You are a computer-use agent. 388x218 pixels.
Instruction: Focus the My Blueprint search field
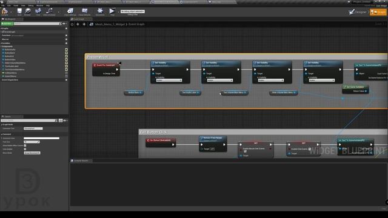(36, 24)
